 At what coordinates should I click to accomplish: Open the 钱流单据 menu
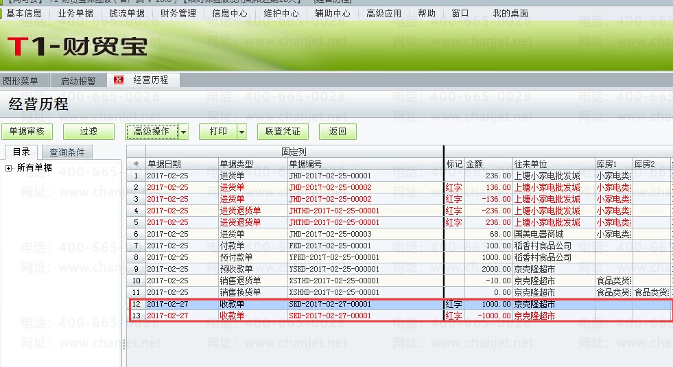click(x=127, y=13)
